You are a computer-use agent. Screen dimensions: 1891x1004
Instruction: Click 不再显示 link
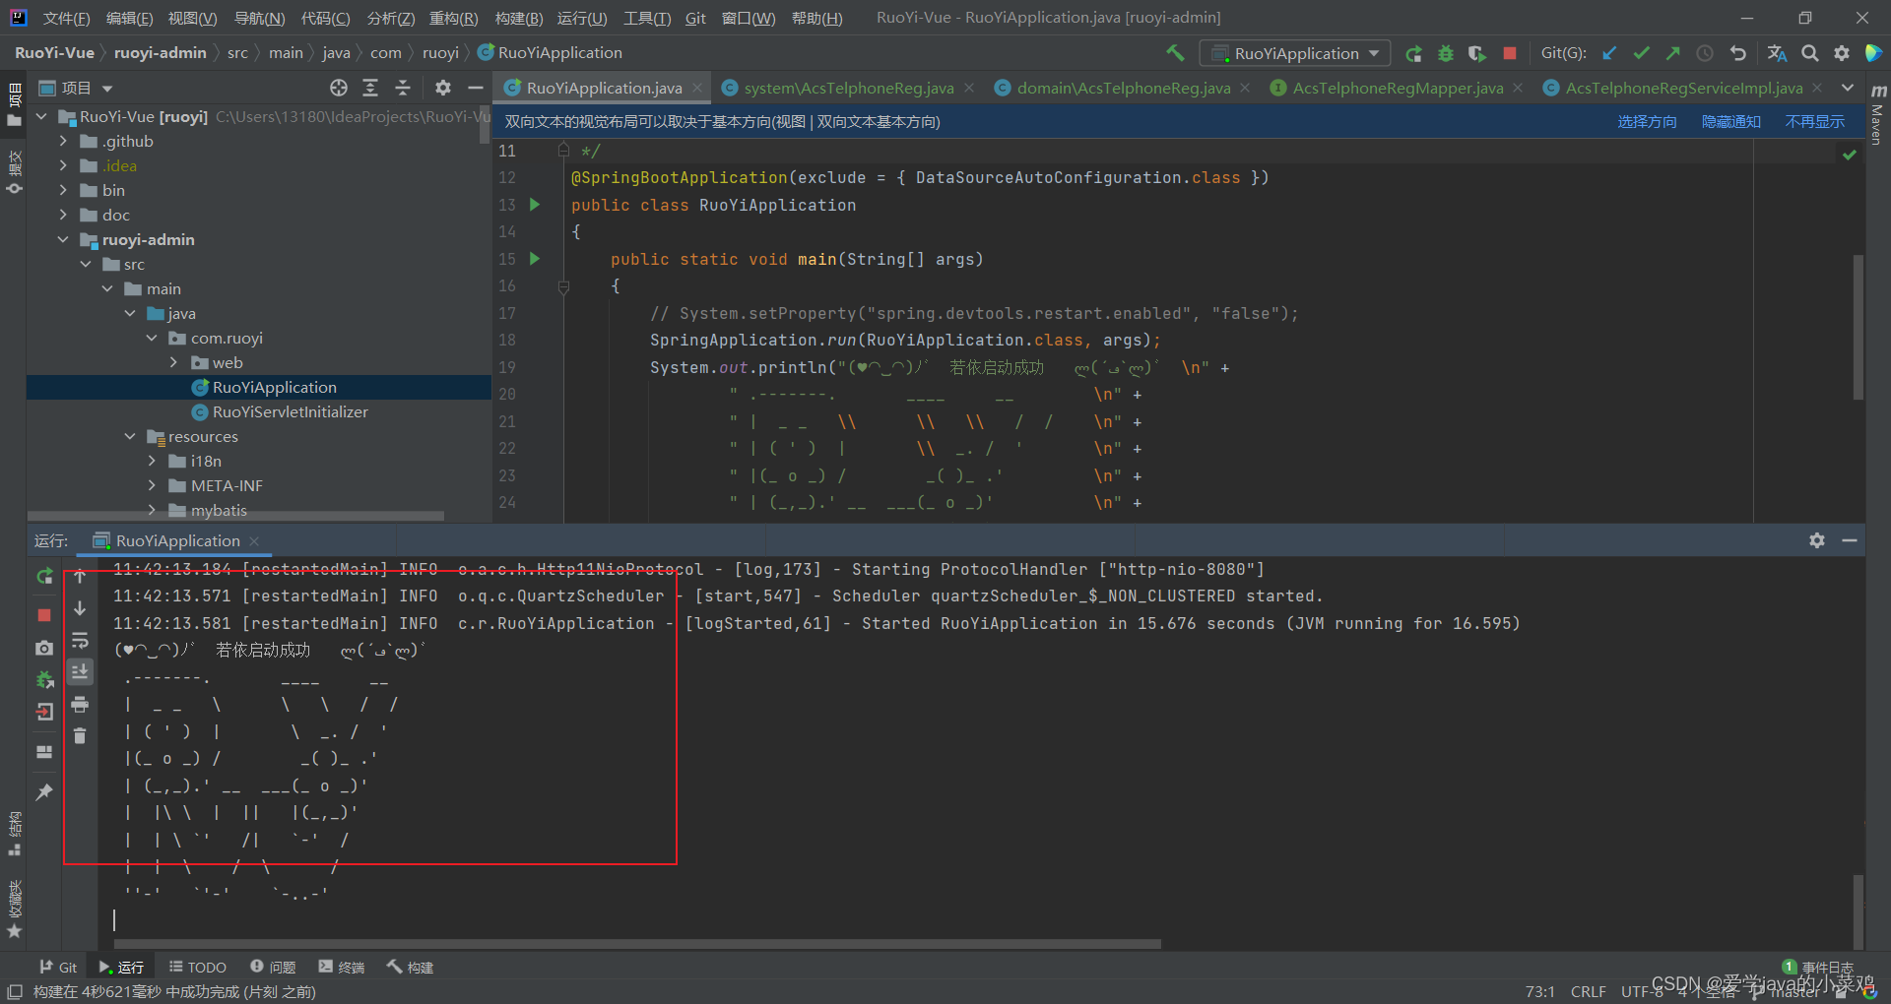click(1814, 121)
